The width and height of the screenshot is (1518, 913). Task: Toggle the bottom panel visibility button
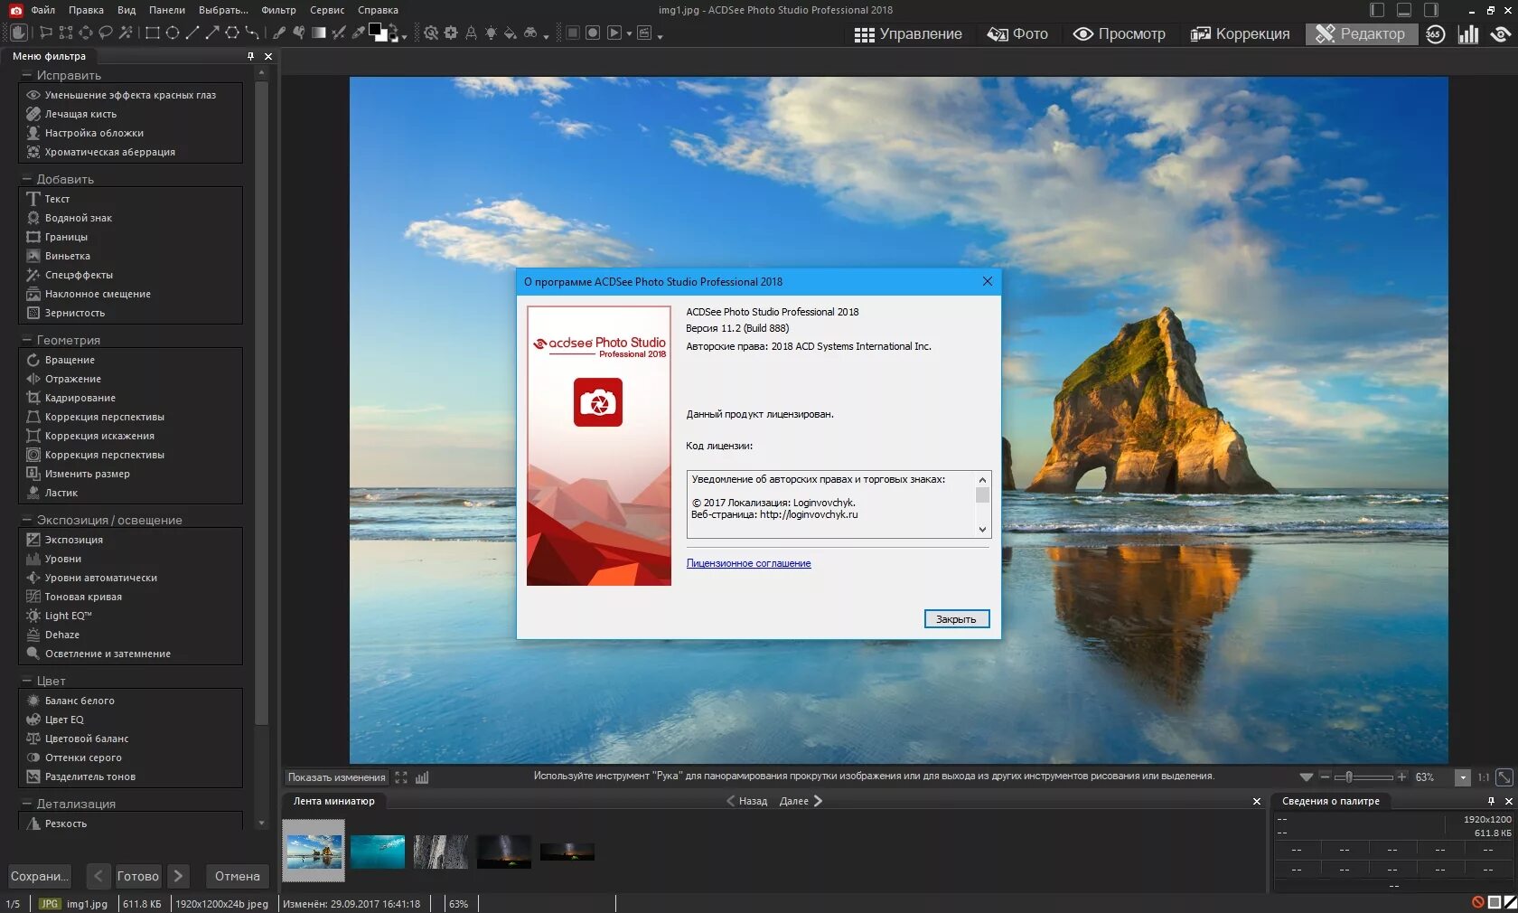pyautogui.click(x=1404, y=10)
